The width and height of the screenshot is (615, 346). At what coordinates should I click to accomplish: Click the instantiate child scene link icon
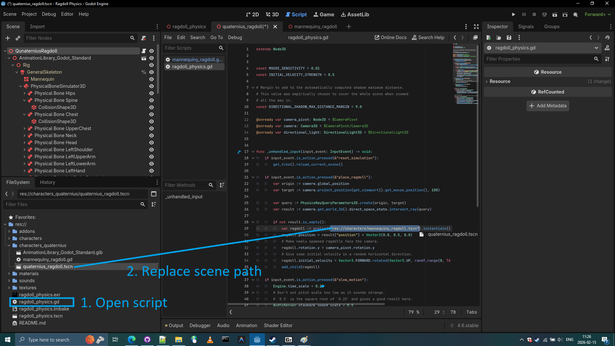coord(18,38)
